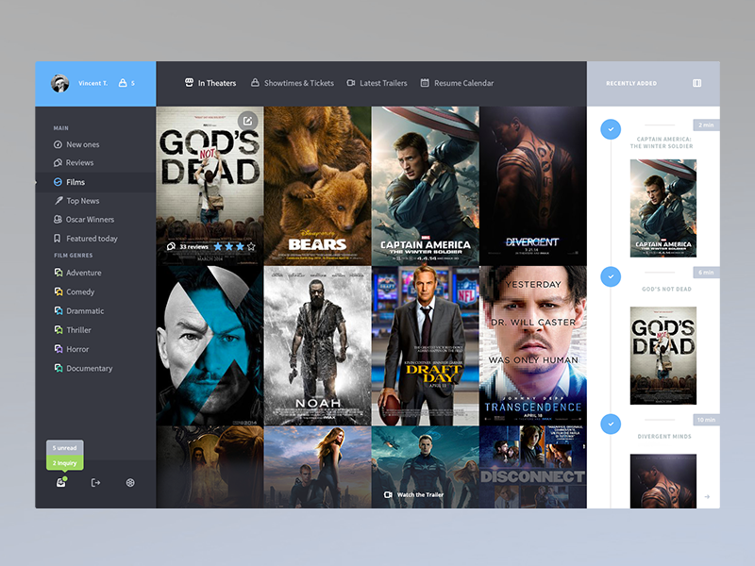Set rating to the fourth star
The image size is (755, 566).
(251, 246)
